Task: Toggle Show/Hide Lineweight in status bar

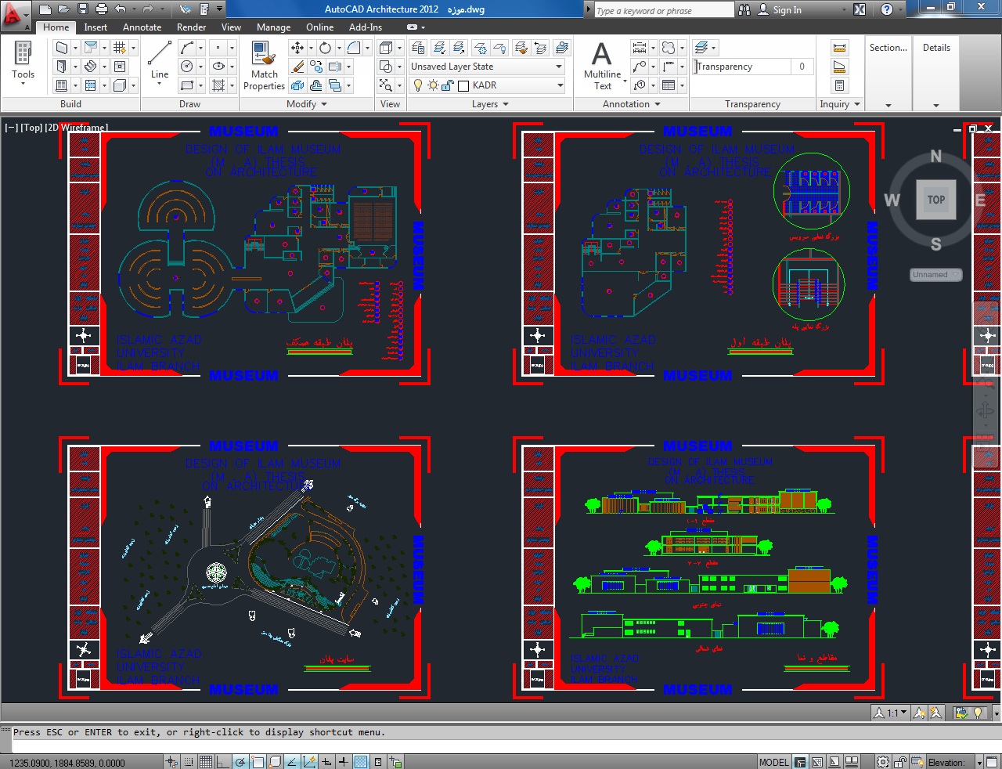Action: [x=344, y=761]
